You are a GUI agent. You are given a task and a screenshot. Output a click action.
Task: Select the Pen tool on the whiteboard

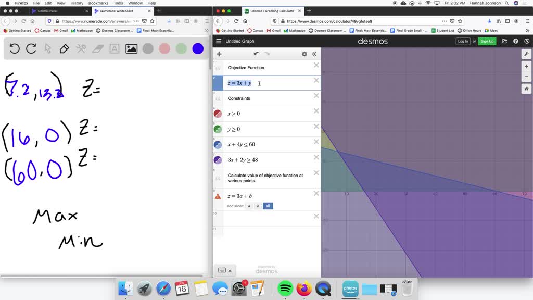tap(65, 48)
